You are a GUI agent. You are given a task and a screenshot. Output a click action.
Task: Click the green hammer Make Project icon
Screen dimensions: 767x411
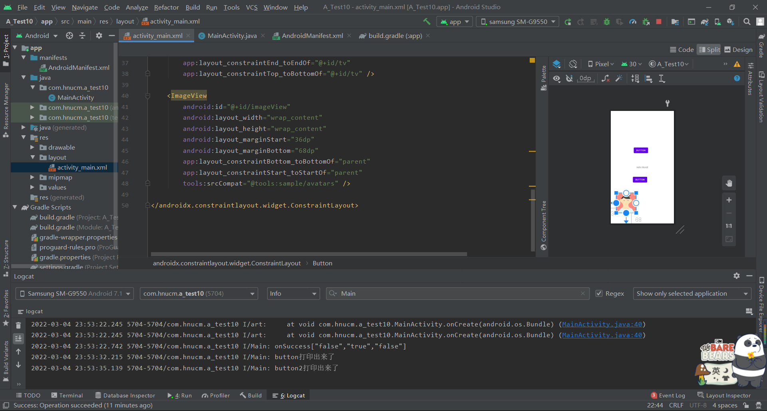427,22
